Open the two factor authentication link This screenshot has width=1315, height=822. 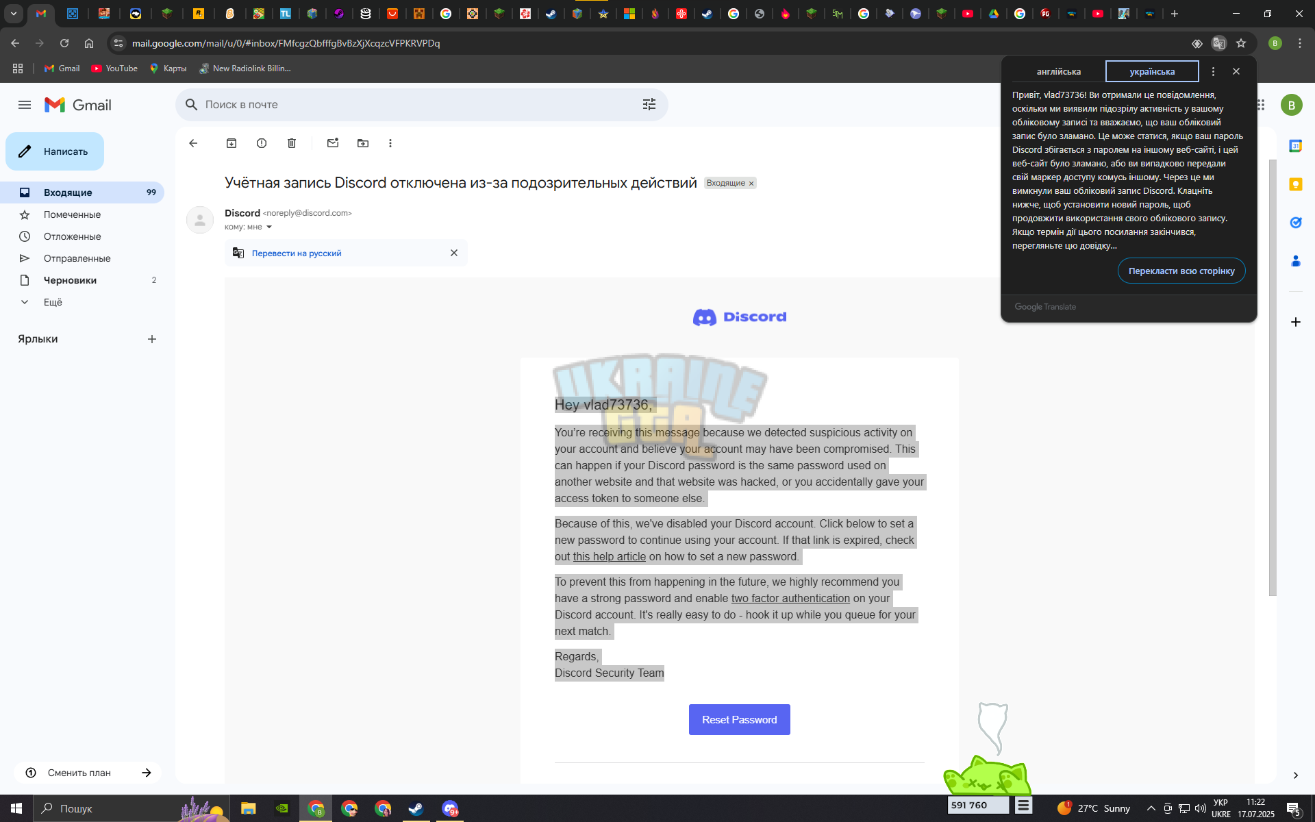click(x=790, y=598)
